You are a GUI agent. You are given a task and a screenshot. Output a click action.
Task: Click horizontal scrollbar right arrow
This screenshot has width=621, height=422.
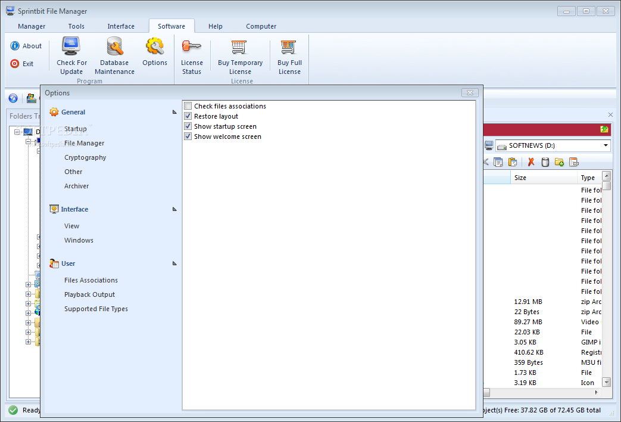coord(597,392)
